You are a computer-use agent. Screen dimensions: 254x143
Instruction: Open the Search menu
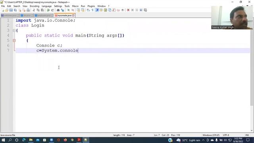coord(17,6)
